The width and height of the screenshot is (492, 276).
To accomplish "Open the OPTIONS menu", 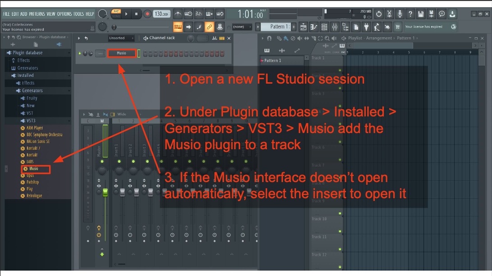I will coord(64,14).
